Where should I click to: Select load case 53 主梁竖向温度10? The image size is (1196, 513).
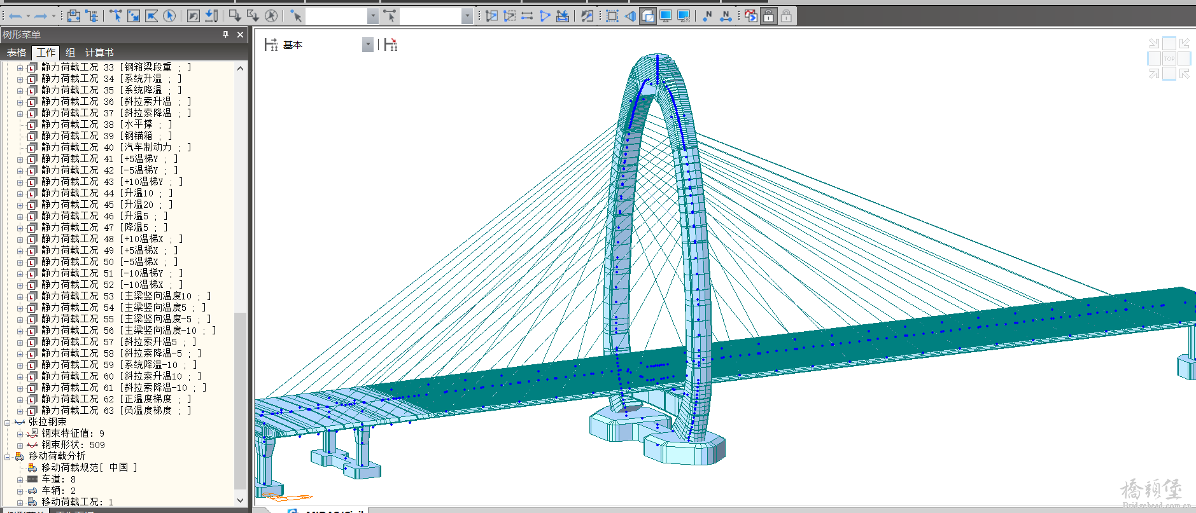125,296
